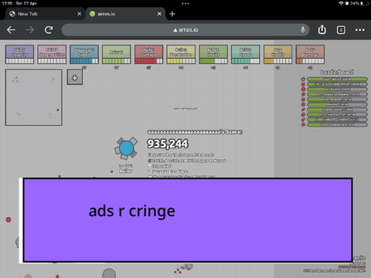Upgrade the Max Health stat

277,54
